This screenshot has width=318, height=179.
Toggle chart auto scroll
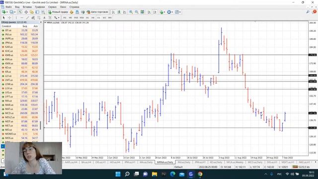click(149, 12)
